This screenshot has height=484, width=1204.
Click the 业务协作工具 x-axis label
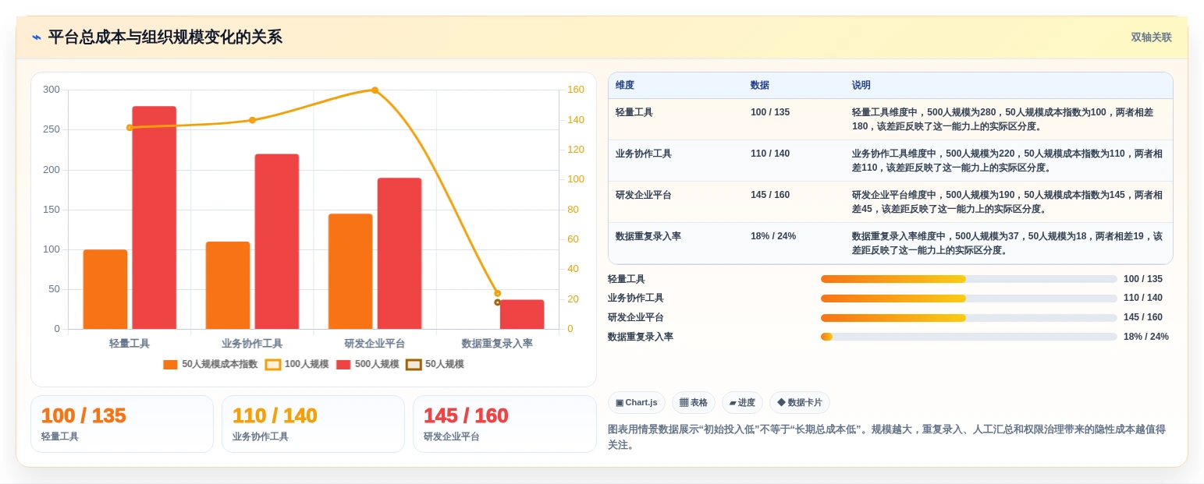point(252,344)
